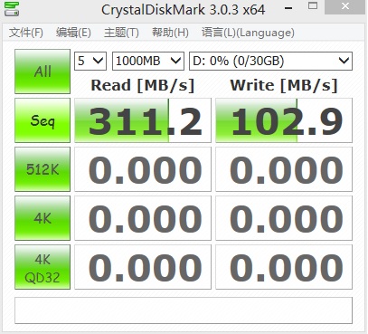Click the 4K read result value
This screenshot has width=368, height=334.
(143, 218)
